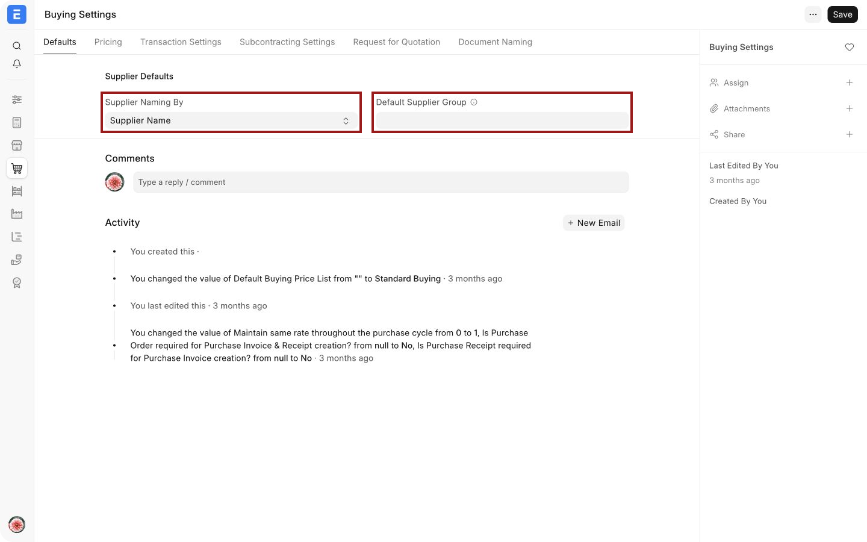Switch to the Pricing tab
Viewport: 867px width, 542px height.
coord(108,42)
